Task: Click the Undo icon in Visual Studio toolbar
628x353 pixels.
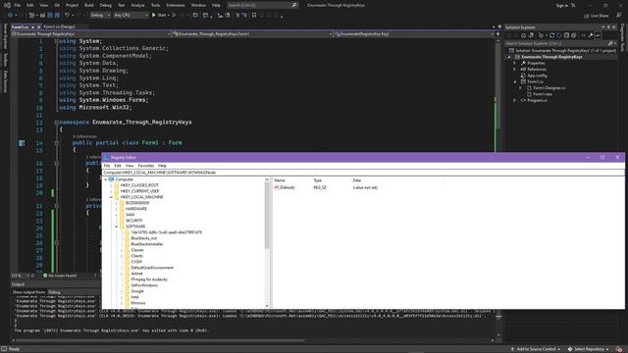Action: click(x=67, y=16)
